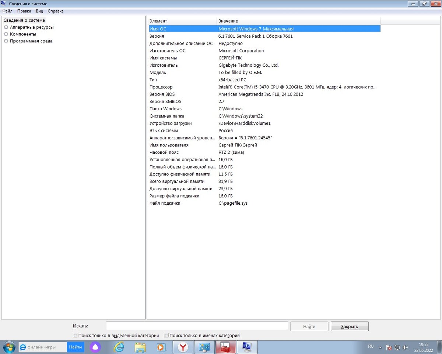Select the Часовой пояс row

point(264,152)
